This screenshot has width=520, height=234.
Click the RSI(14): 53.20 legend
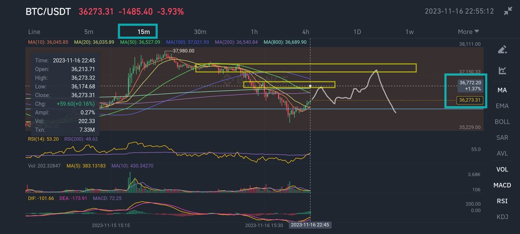(x=44, y=139)
